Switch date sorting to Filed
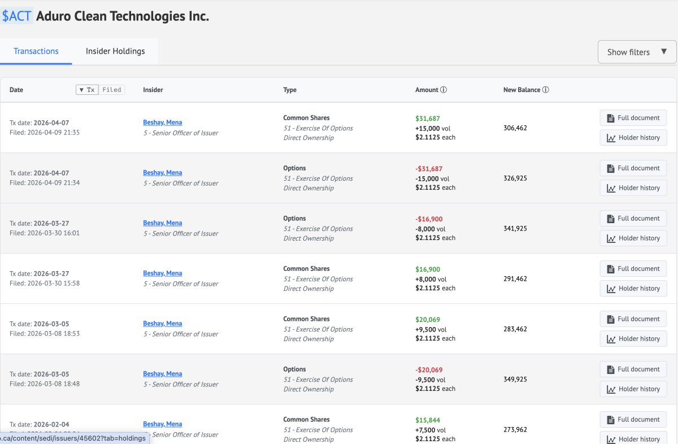 [x=112, y=90]
